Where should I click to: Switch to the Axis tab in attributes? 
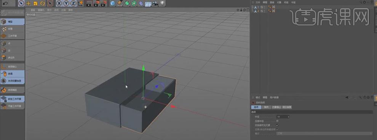pyautogui.click(x=266, y=107)
